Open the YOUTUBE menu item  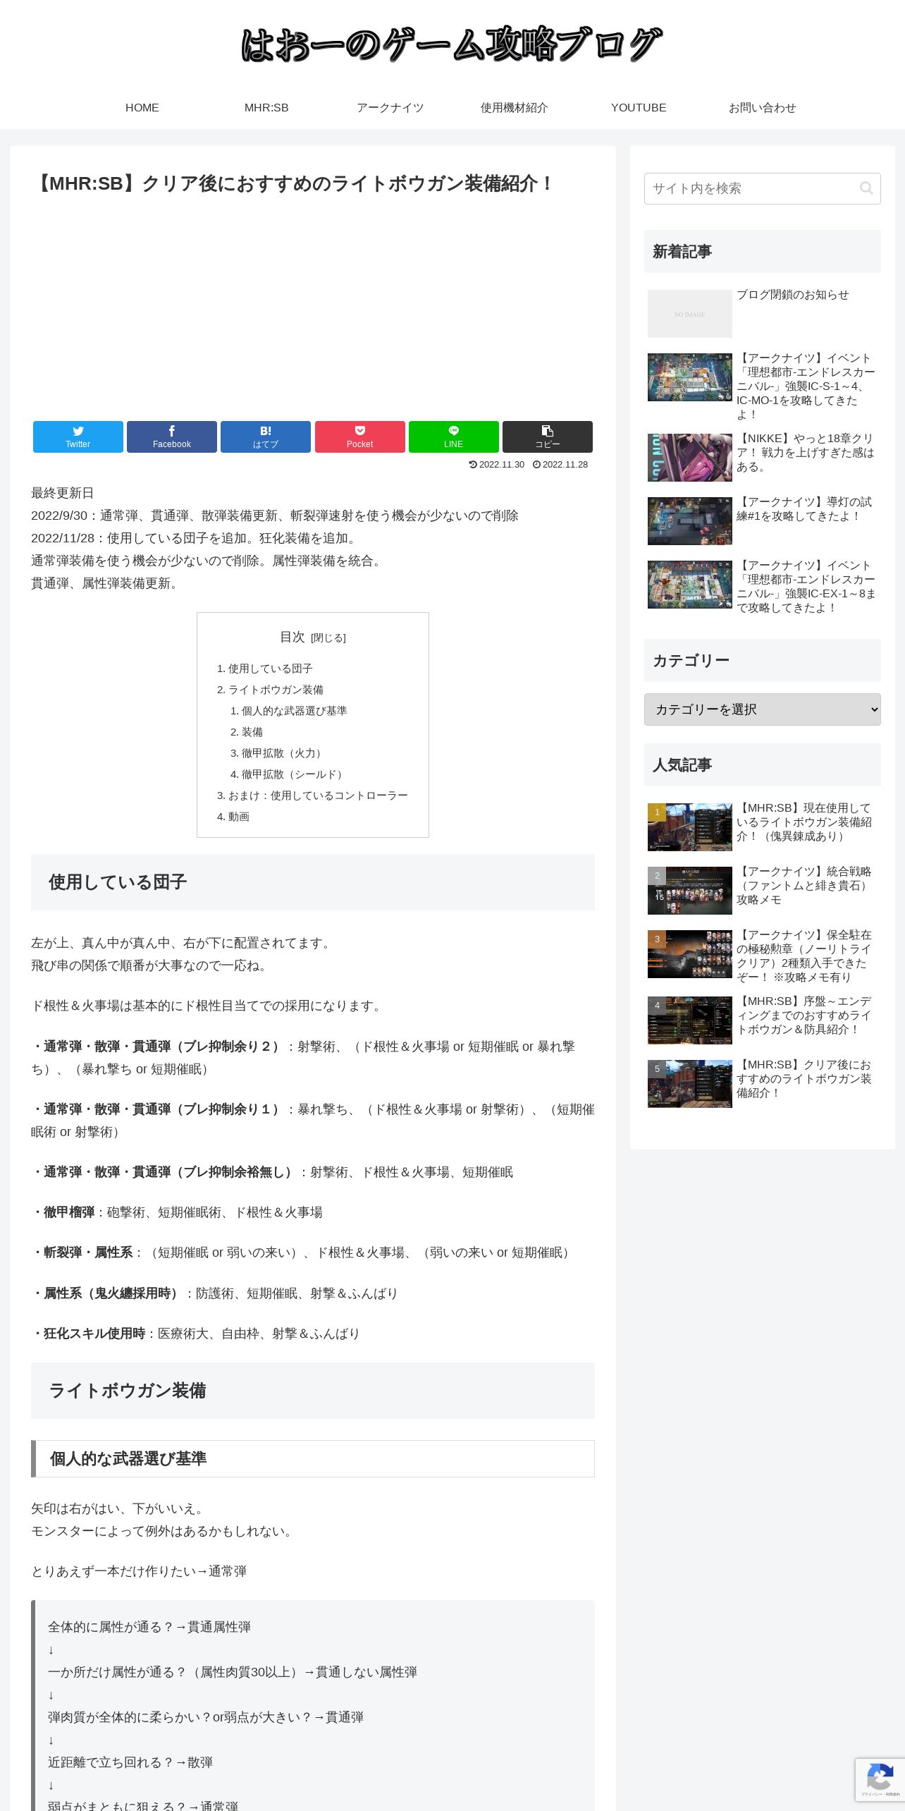[x=639, y=108]
